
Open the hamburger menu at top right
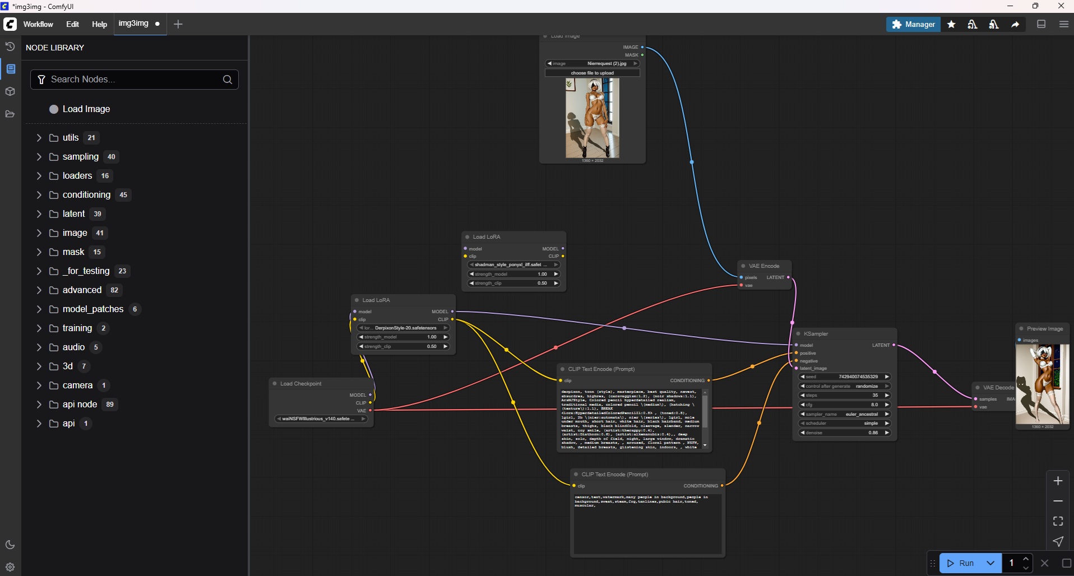(x=1063, y=24)
